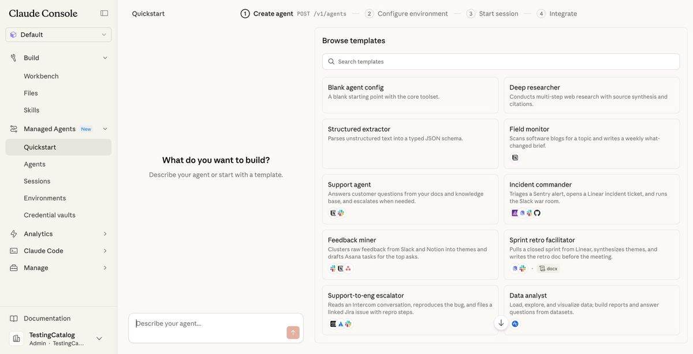Viewport: 693px width, 354px height.
Task: Click the Slack icon on Feedback miner card
Action: pos(331,267)
